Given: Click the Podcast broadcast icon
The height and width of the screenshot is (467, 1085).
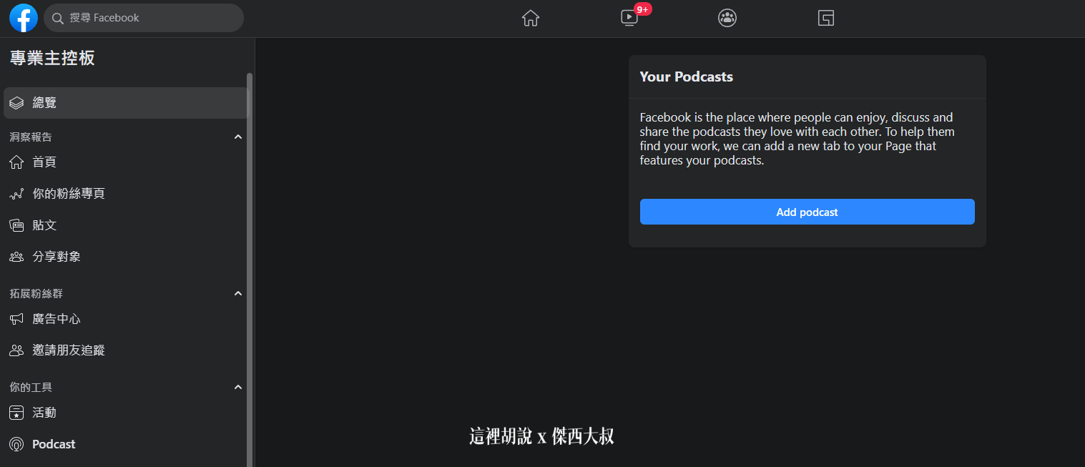Looking at the screenshot, I should click(x=16, y=444).
